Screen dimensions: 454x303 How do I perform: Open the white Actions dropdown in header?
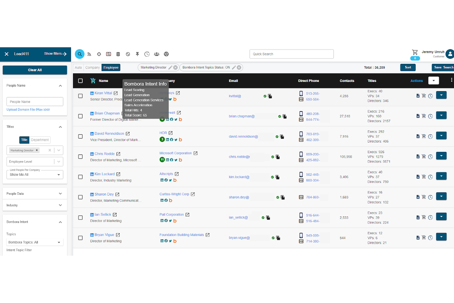(433, 80)
